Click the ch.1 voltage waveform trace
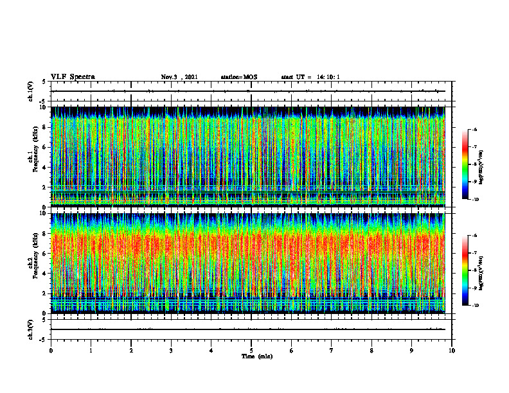509x393 pixels. (248, 91)
